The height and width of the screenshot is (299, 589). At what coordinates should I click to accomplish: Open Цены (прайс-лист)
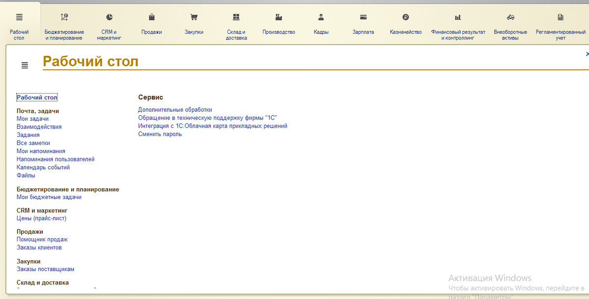[41, 218]
